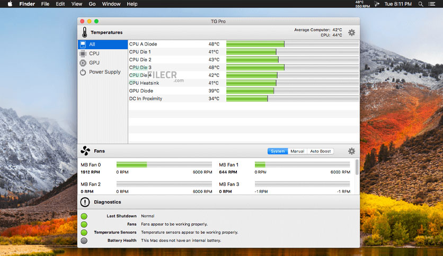This screenshot has width=443, height=256.
Task: Select the All sensors sidebar item
Action: click(103, 44)
